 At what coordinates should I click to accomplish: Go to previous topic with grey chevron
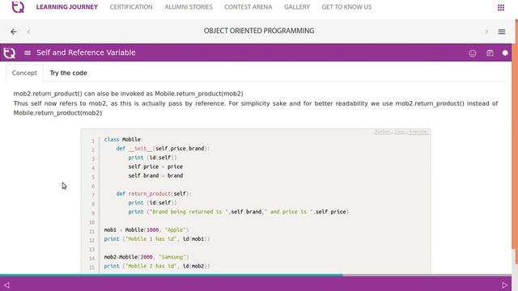click(x=29, y=32)
